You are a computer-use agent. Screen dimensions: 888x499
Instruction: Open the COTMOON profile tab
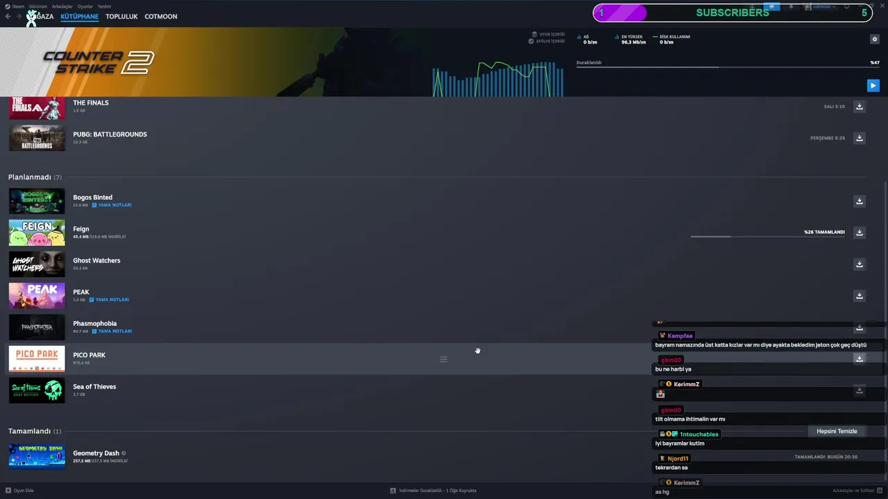tap(161, 17)
